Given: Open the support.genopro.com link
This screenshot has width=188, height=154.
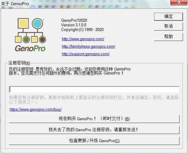Looking at the screenshot, I should (x=86, y=54).
